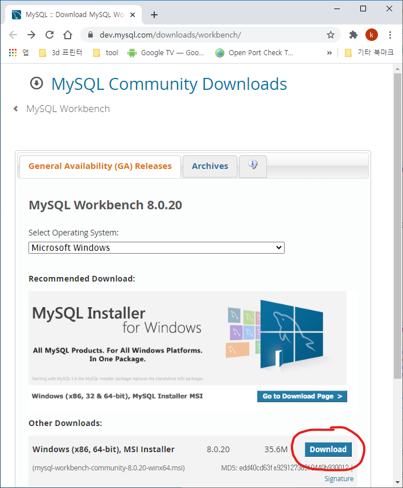The image size is (403, 488).
Task: Open the Extensions puzzle icon
Action: pyautogui.click(x=353, y=35)
